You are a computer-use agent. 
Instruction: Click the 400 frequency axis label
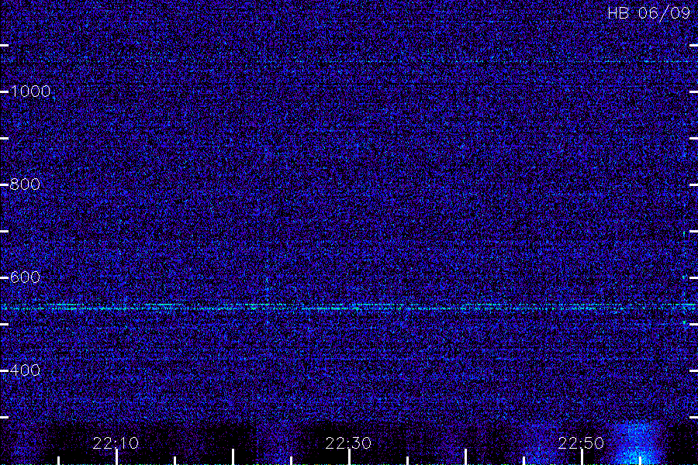click(x=25, y=370)
